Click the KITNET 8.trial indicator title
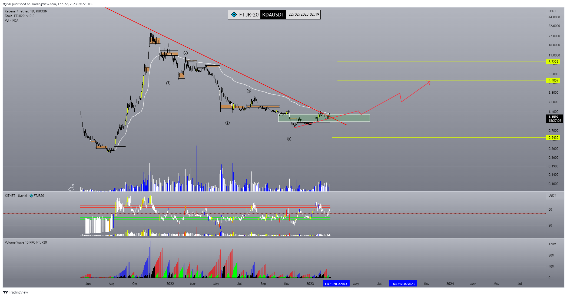567x297 pixels. [16, 196]
